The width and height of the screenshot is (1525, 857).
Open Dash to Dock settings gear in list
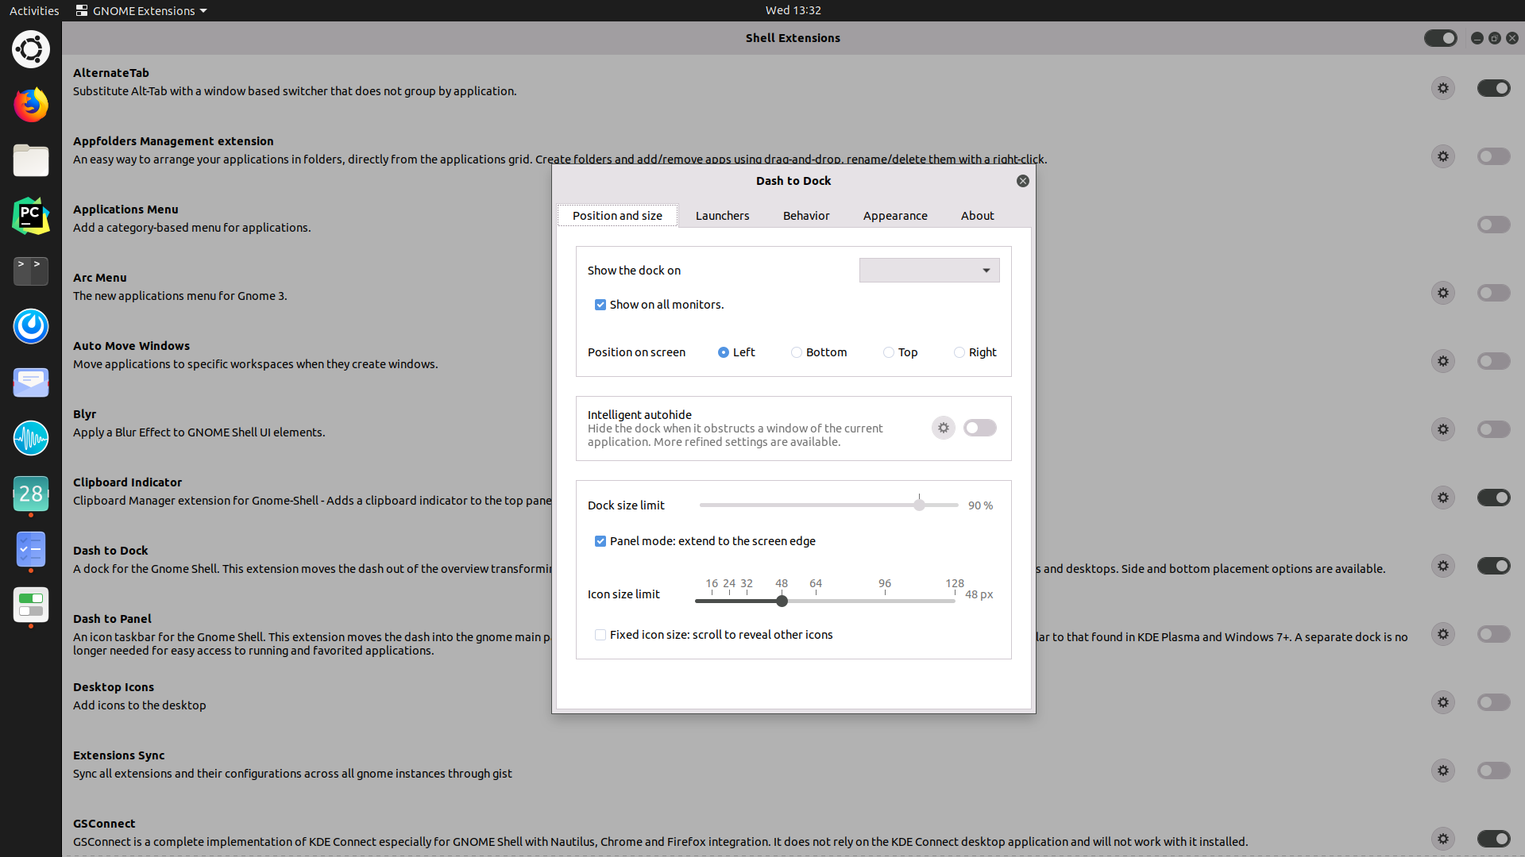(1443, 566)
